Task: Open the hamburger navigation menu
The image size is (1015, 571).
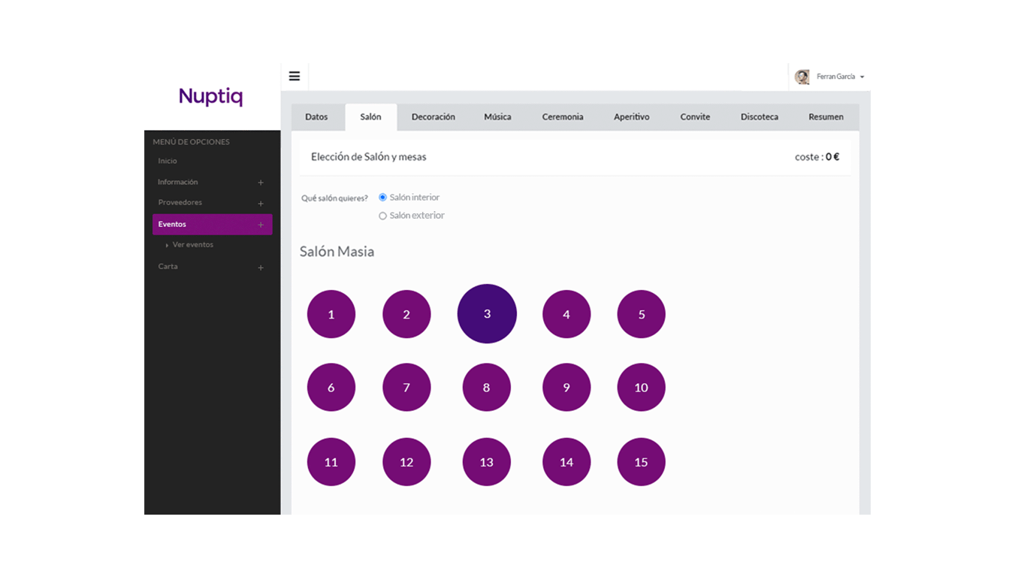Action: 294,76
